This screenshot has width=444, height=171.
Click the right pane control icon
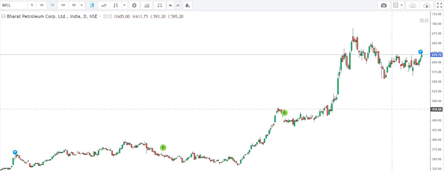click(426, 20)
